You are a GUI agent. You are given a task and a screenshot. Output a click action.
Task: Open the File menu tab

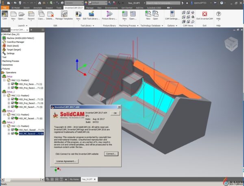click(x=5, y=8)
